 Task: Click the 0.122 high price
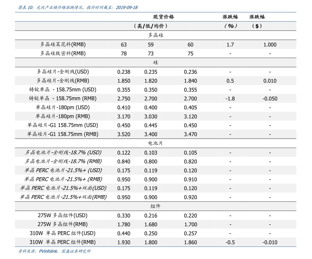point(124,153)
